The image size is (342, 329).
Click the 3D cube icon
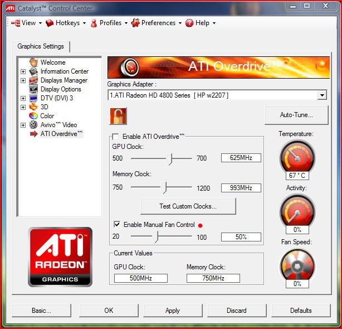(x=33, y=107)
